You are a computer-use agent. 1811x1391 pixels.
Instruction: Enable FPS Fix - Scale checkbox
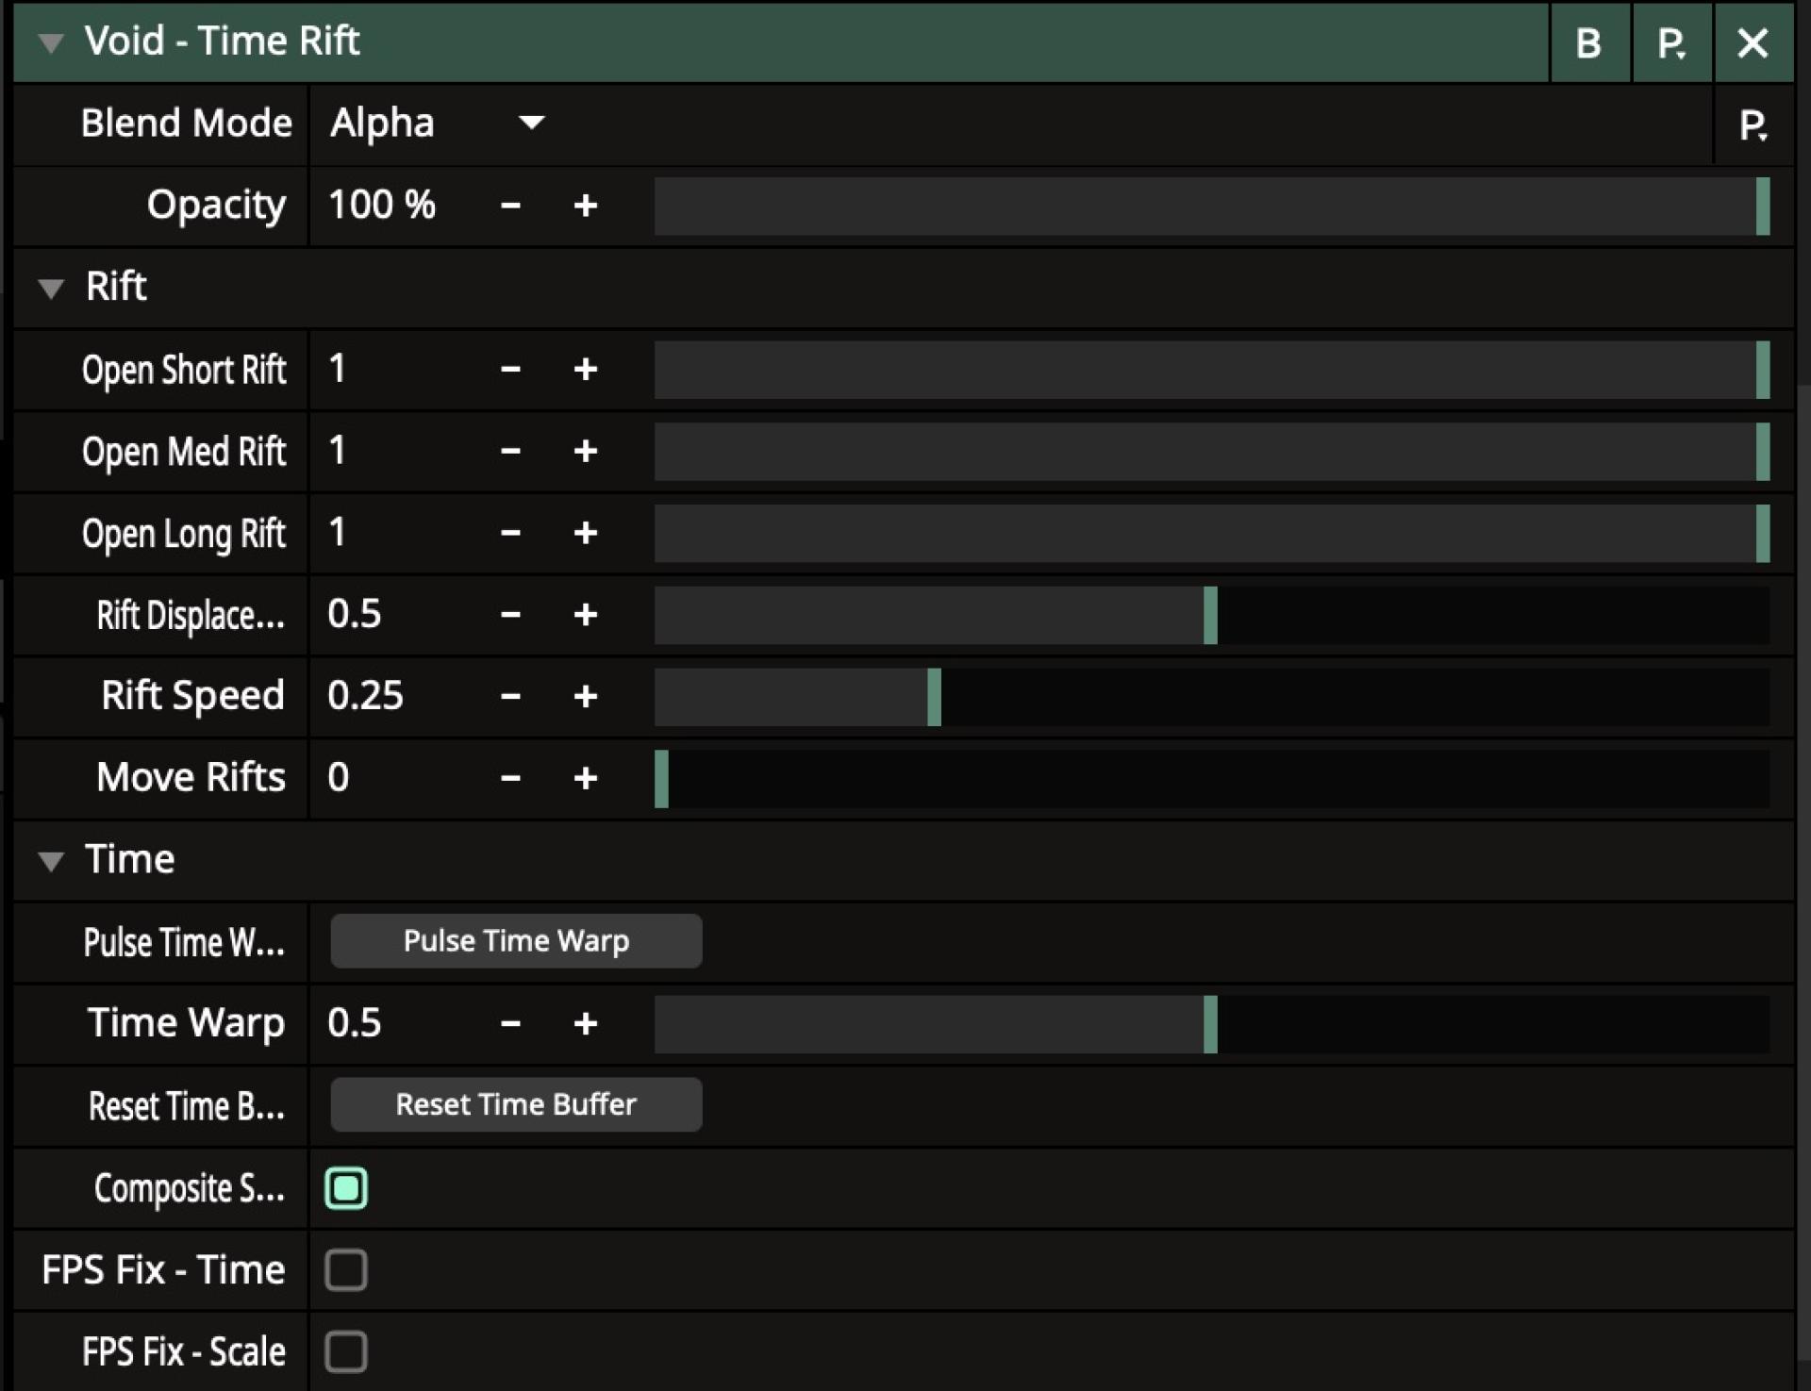pyautogui.click(x=346, y=1351)
